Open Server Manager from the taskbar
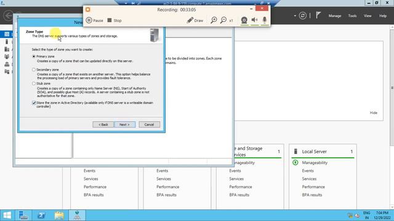The height and width of the screenshot is (221, 394). coord(23,215)
